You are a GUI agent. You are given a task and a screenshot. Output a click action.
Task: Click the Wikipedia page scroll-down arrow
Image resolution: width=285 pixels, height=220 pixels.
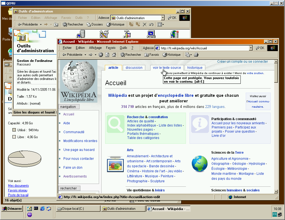pos(276,192)
